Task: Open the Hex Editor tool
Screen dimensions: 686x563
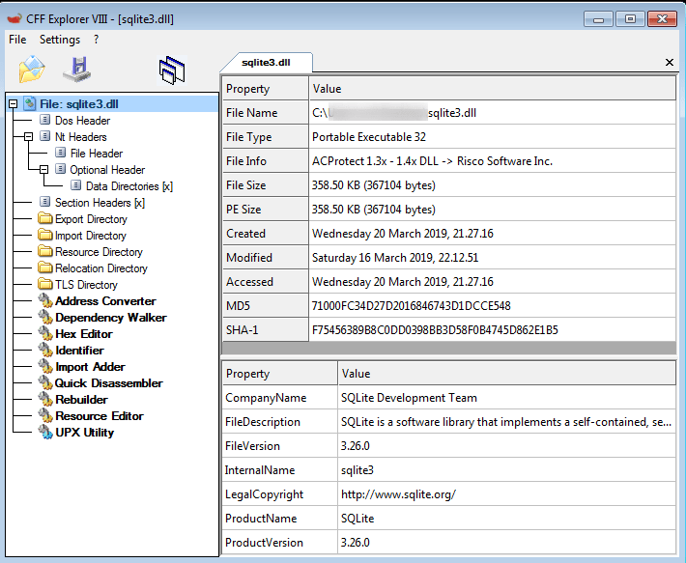Action: (83, 334)
